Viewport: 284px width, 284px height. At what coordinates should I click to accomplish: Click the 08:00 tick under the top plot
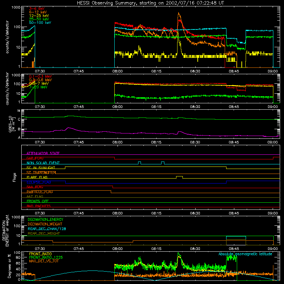click(x=118, y=71)
